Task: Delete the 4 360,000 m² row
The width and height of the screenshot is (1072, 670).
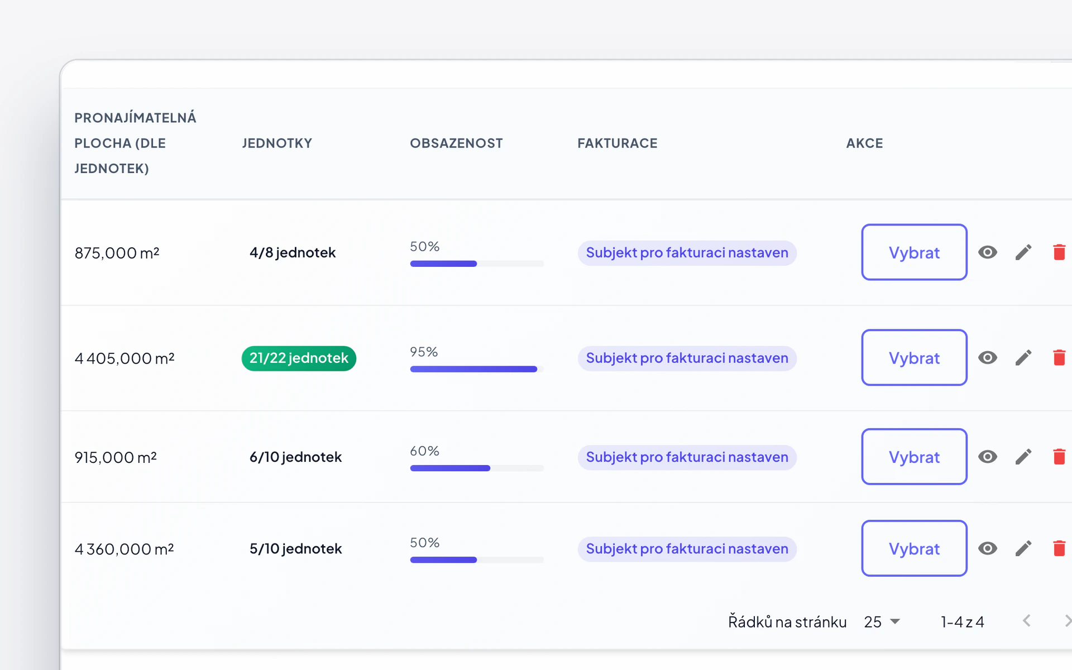Action: point(1059,548)
